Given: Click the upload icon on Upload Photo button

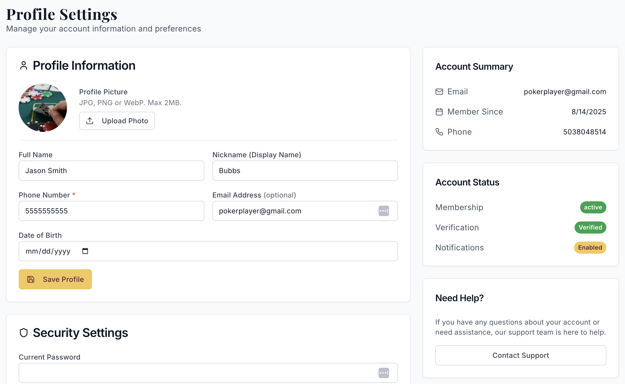Looking at the screenshot, I should point(89,121).
